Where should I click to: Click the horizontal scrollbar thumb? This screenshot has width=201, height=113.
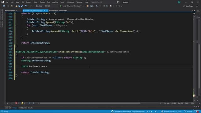[x=90, y=103]
